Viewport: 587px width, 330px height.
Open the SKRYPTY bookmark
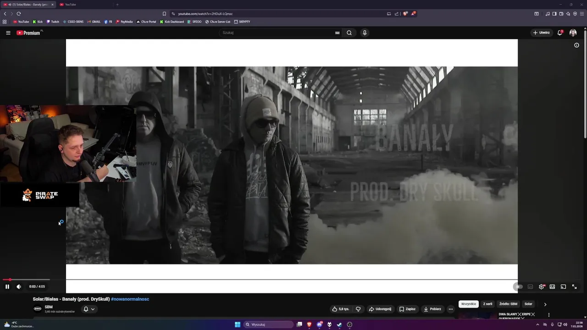click(242, 22)
